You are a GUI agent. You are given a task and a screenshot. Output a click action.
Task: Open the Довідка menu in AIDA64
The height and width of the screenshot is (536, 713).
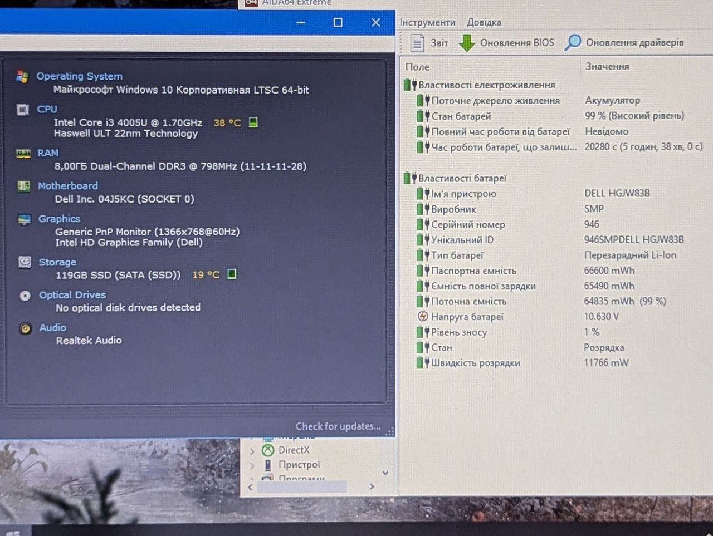pyautogui.click(x=484, y=23)
